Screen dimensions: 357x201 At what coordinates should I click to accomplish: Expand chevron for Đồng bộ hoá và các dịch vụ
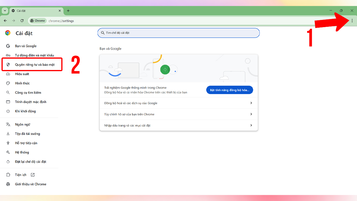point(251,103)
